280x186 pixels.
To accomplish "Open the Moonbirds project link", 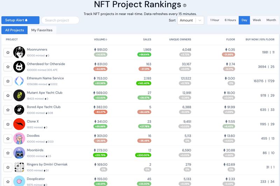I will [35, 150].
